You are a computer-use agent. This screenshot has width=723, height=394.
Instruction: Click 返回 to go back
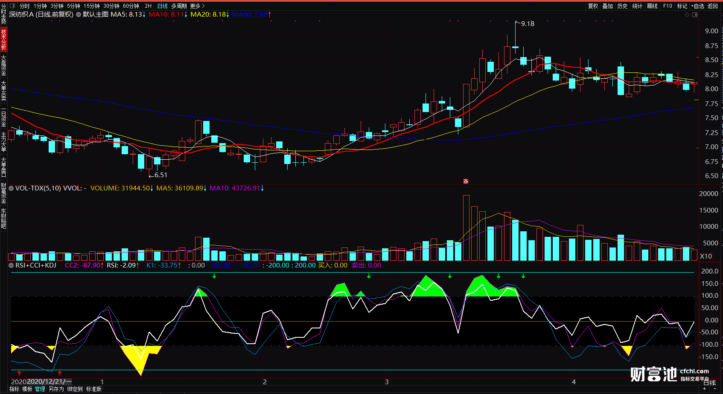(713, 6)
